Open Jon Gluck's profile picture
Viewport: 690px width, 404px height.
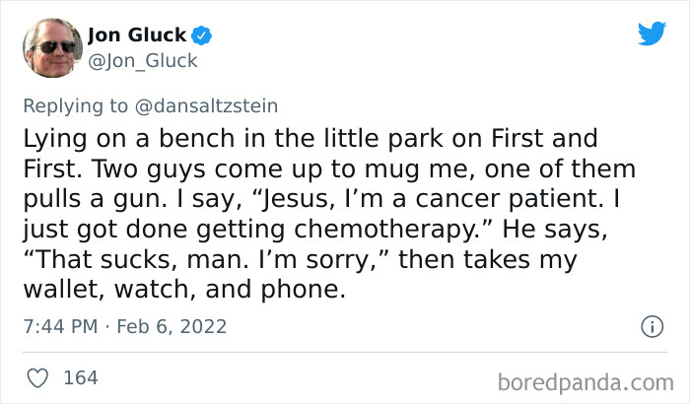click(x=52, y=48)
